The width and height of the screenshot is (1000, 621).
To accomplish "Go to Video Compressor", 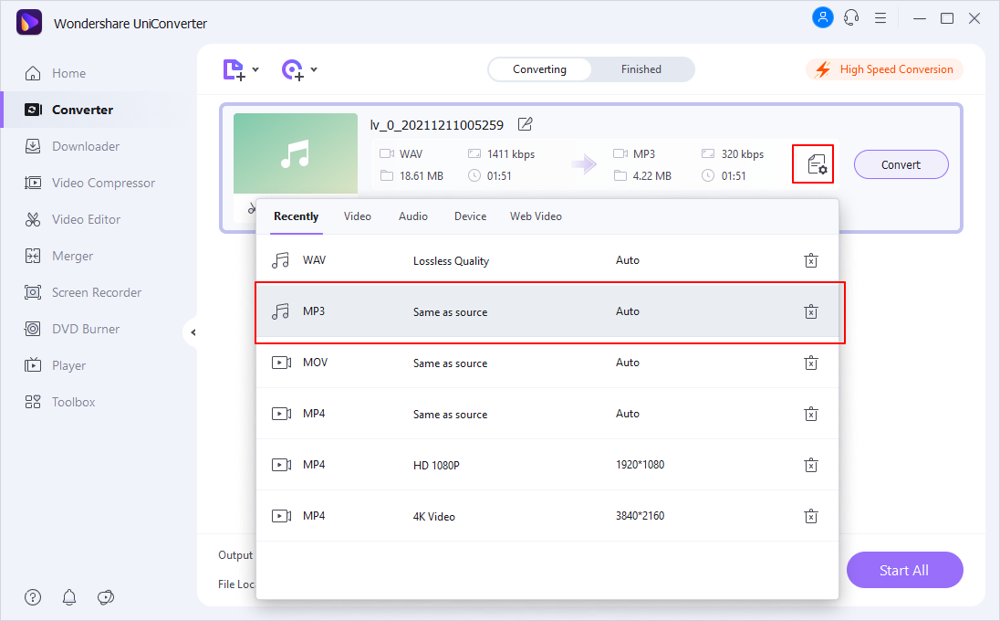I will [89, 184].
